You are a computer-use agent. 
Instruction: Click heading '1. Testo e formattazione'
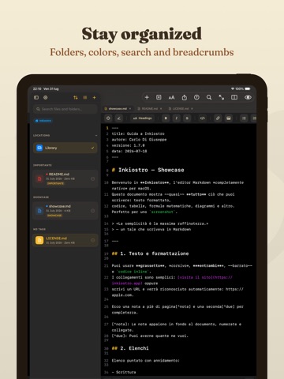[155, 253]
